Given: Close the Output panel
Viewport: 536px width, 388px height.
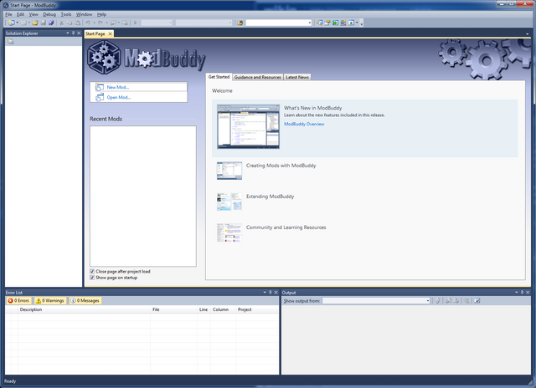Looking at the screenshot, I should 528,293.
